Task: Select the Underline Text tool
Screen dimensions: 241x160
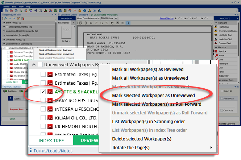Action: (226, 39)
